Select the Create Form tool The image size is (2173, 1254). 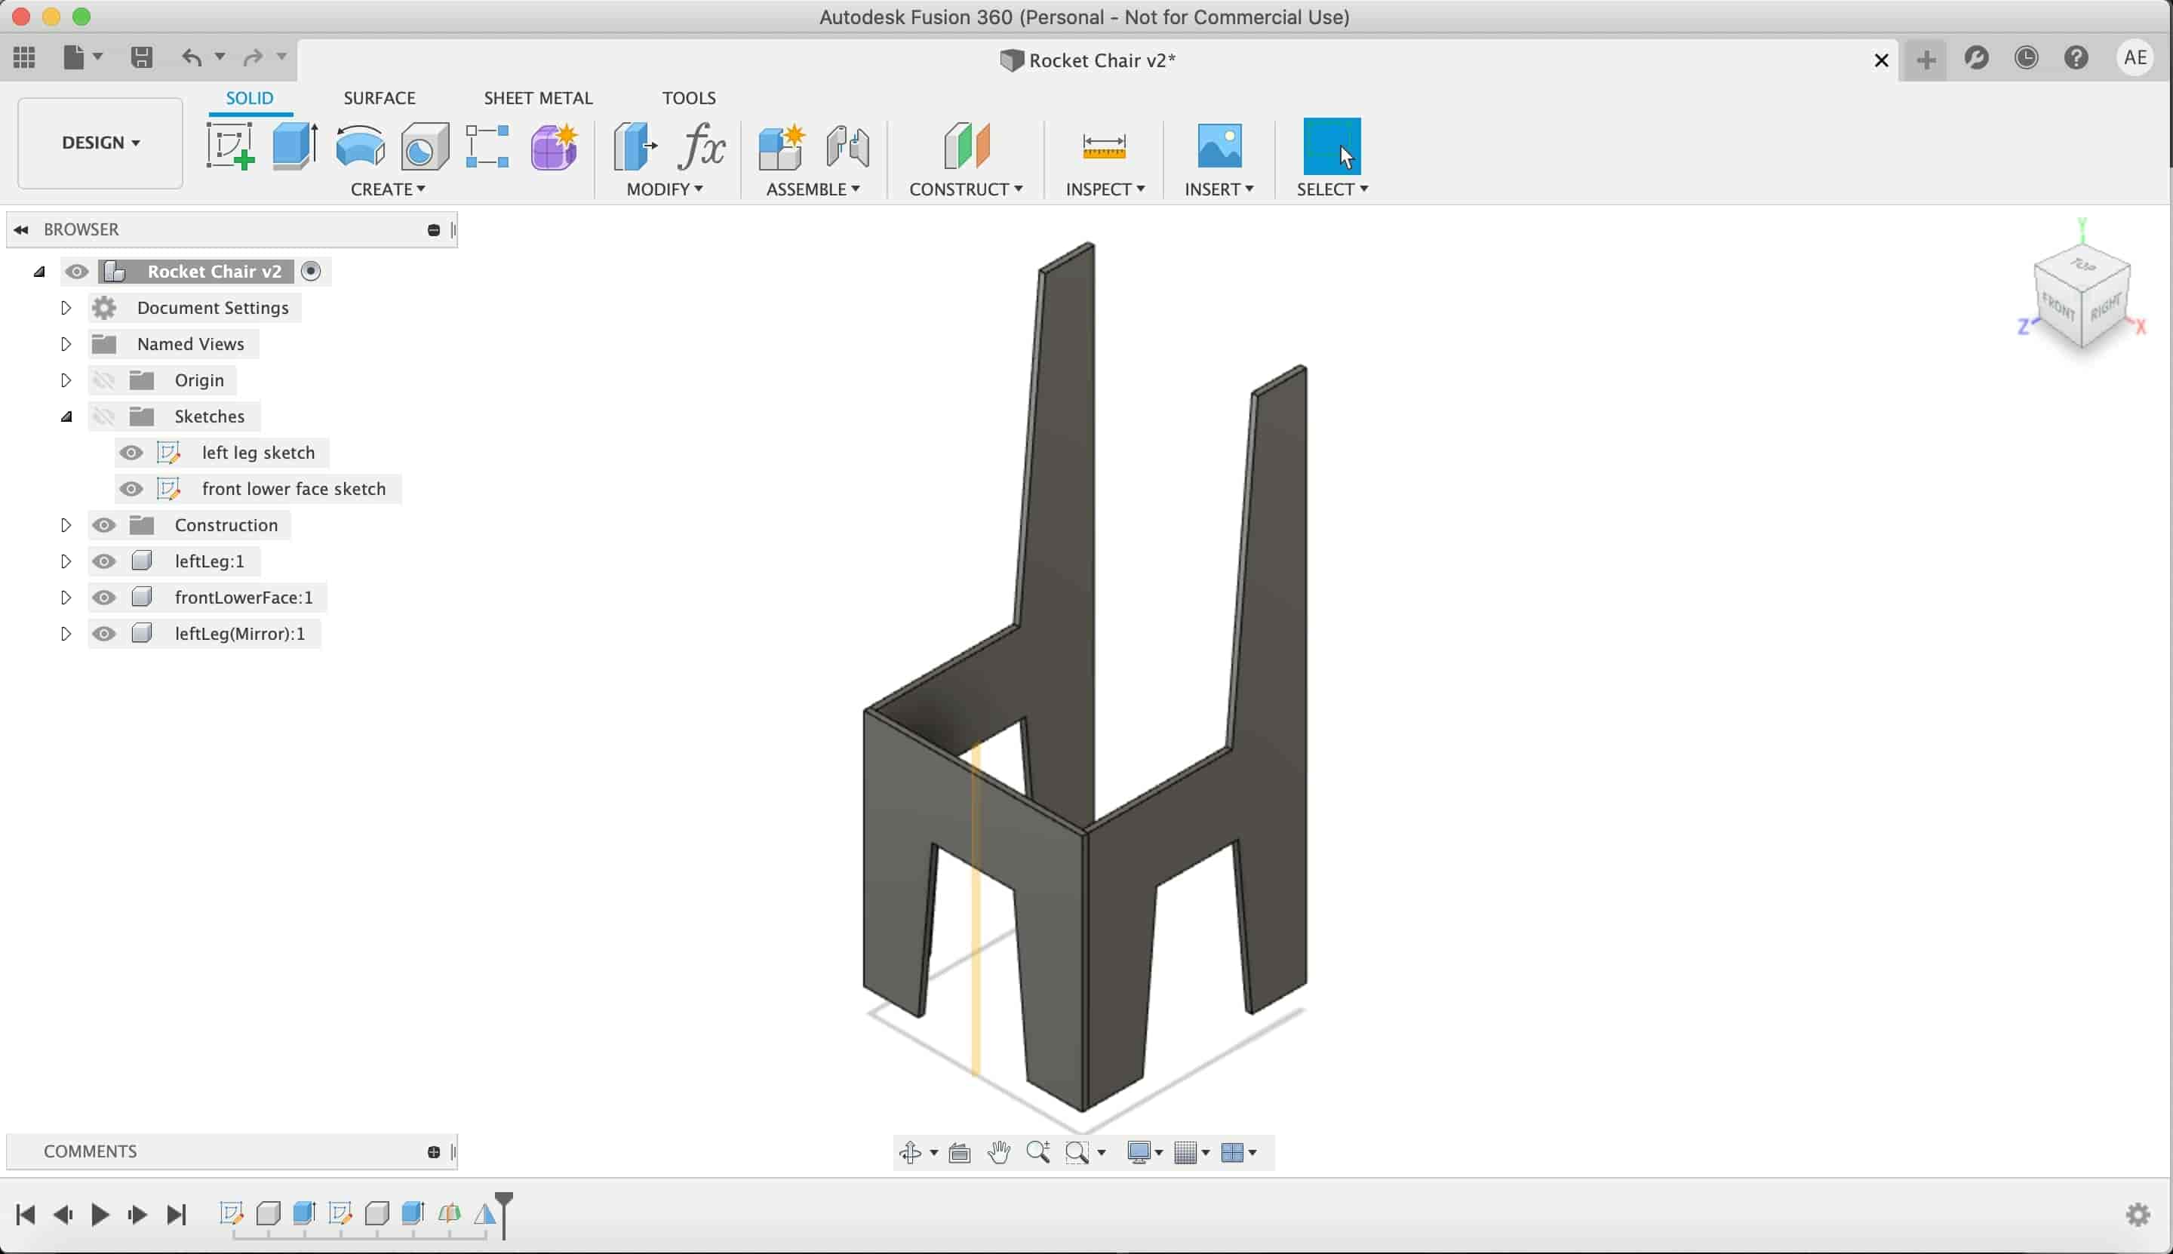(x=554, y=146)
